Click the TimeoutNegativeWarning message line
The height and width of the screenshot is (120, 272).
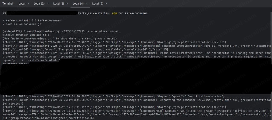61,32
